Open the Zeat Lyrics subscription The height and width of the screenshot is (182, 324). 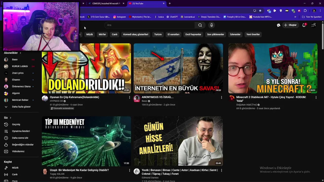click(x=19, y=73)
